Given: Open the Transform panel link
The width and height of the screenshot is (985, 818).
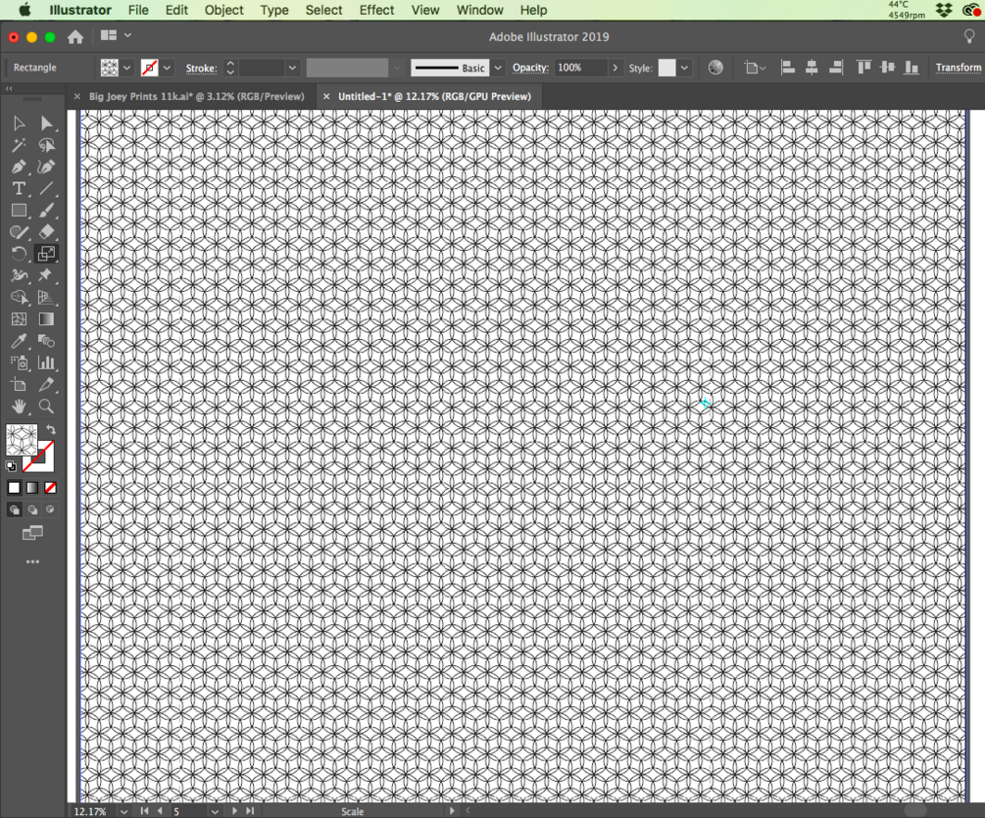Looking at the screenshot, I should 958,68.
